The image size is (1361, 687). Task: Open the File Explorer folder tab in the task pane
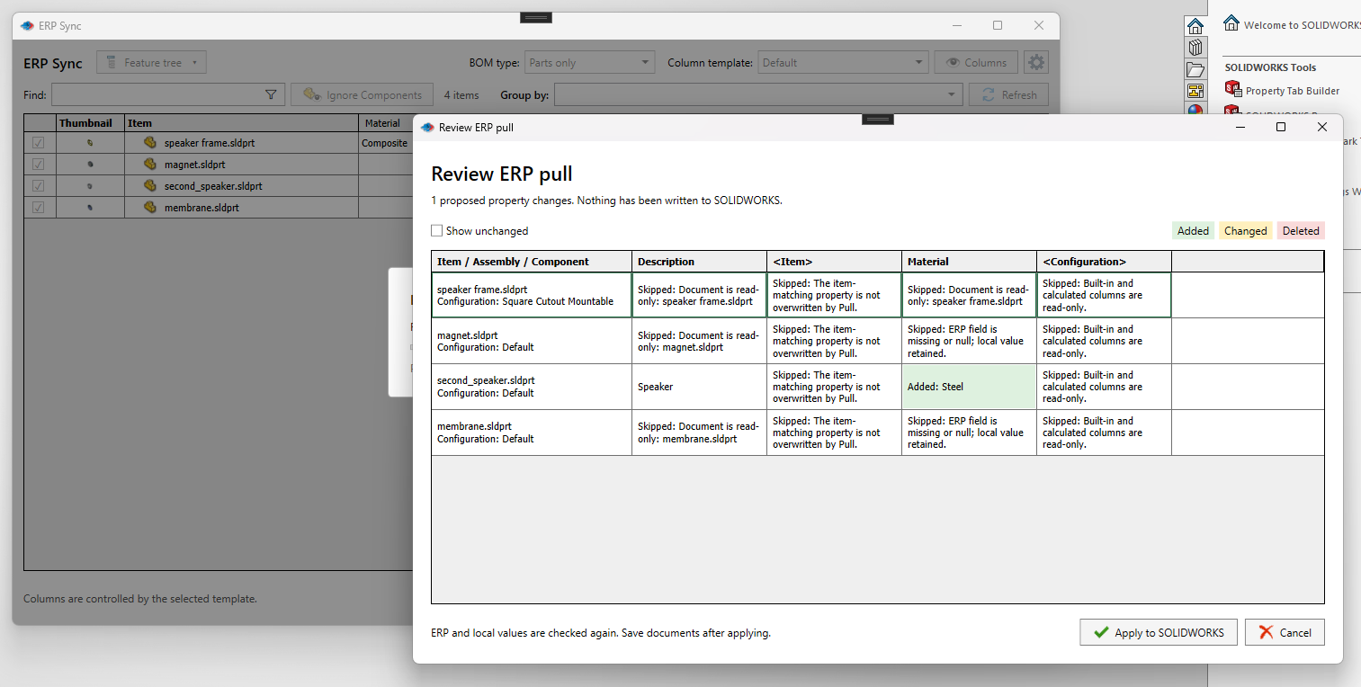[x=1195, y=69]
